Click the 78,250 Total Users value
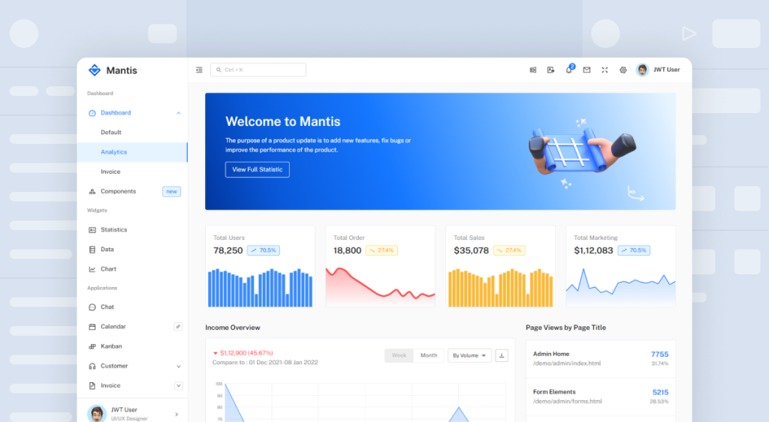The width and height of the screenshot is (769, 422). pyautogui.click(x=228, y=250)
